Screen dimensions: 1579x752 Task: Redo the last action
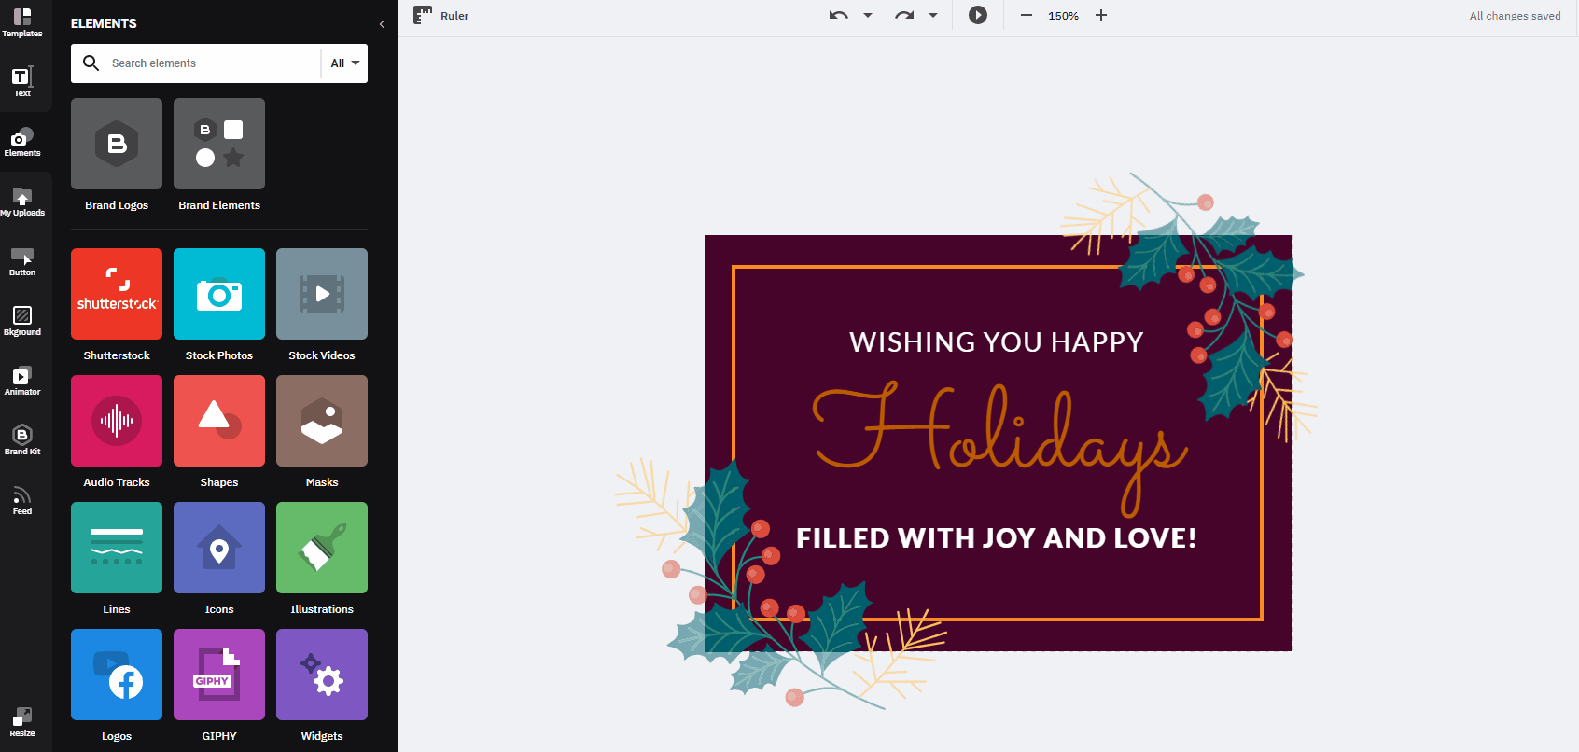(903, 15)
